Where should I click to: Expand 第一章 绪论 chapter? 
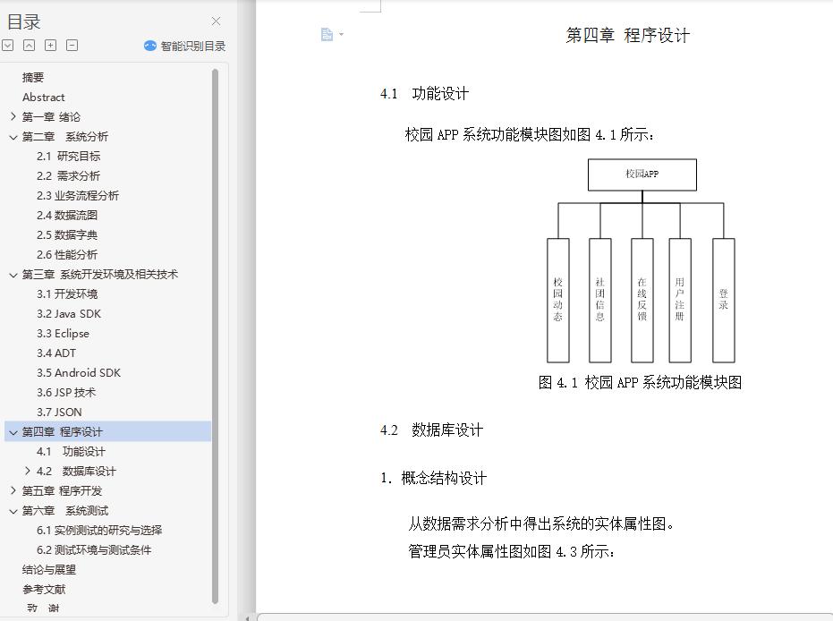point(13,116)
